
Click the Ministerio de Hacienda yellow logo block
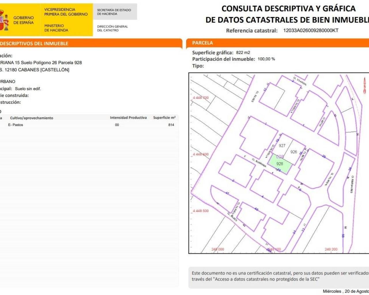[x=66, y=20]
